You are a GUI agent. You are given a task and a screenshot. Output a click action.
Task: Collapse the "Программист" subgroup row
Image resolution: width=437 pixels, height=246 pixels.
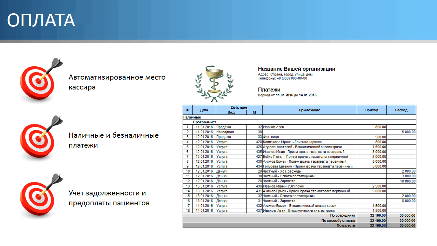[x=204, y=122]
